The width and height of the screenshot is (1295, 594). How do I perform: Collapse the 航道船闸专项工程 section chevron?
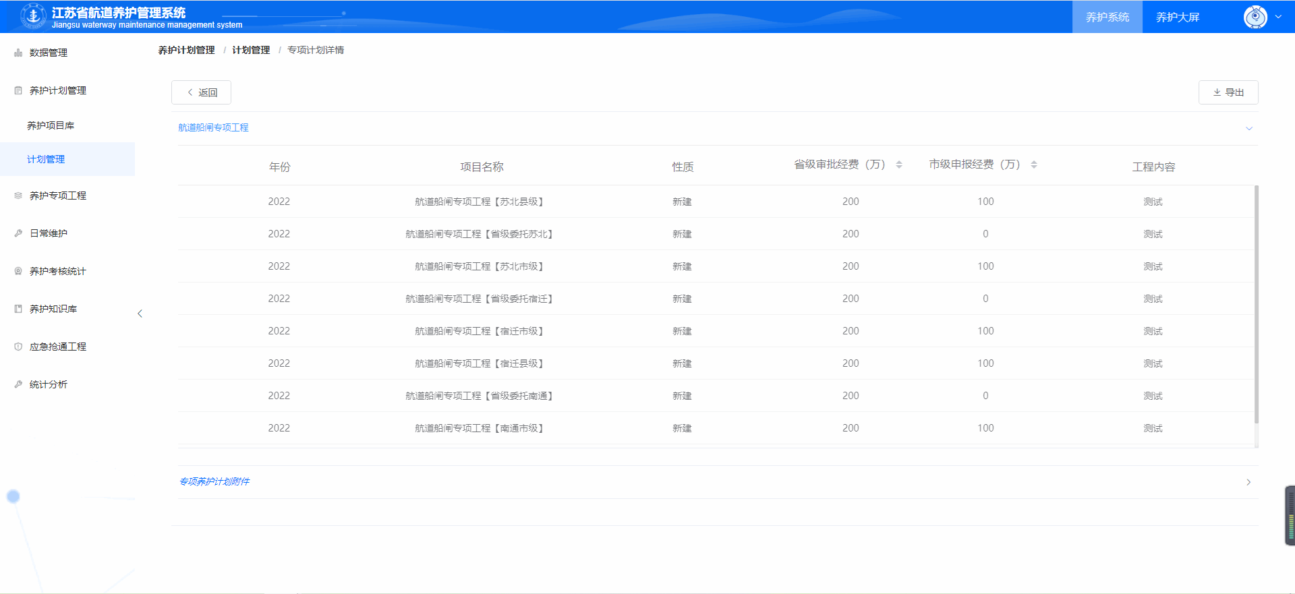(1248, 128)
